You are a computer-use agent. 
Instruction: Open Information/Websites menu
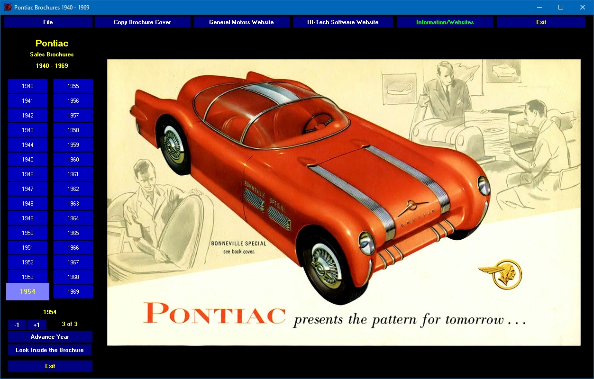coord(445,22)
